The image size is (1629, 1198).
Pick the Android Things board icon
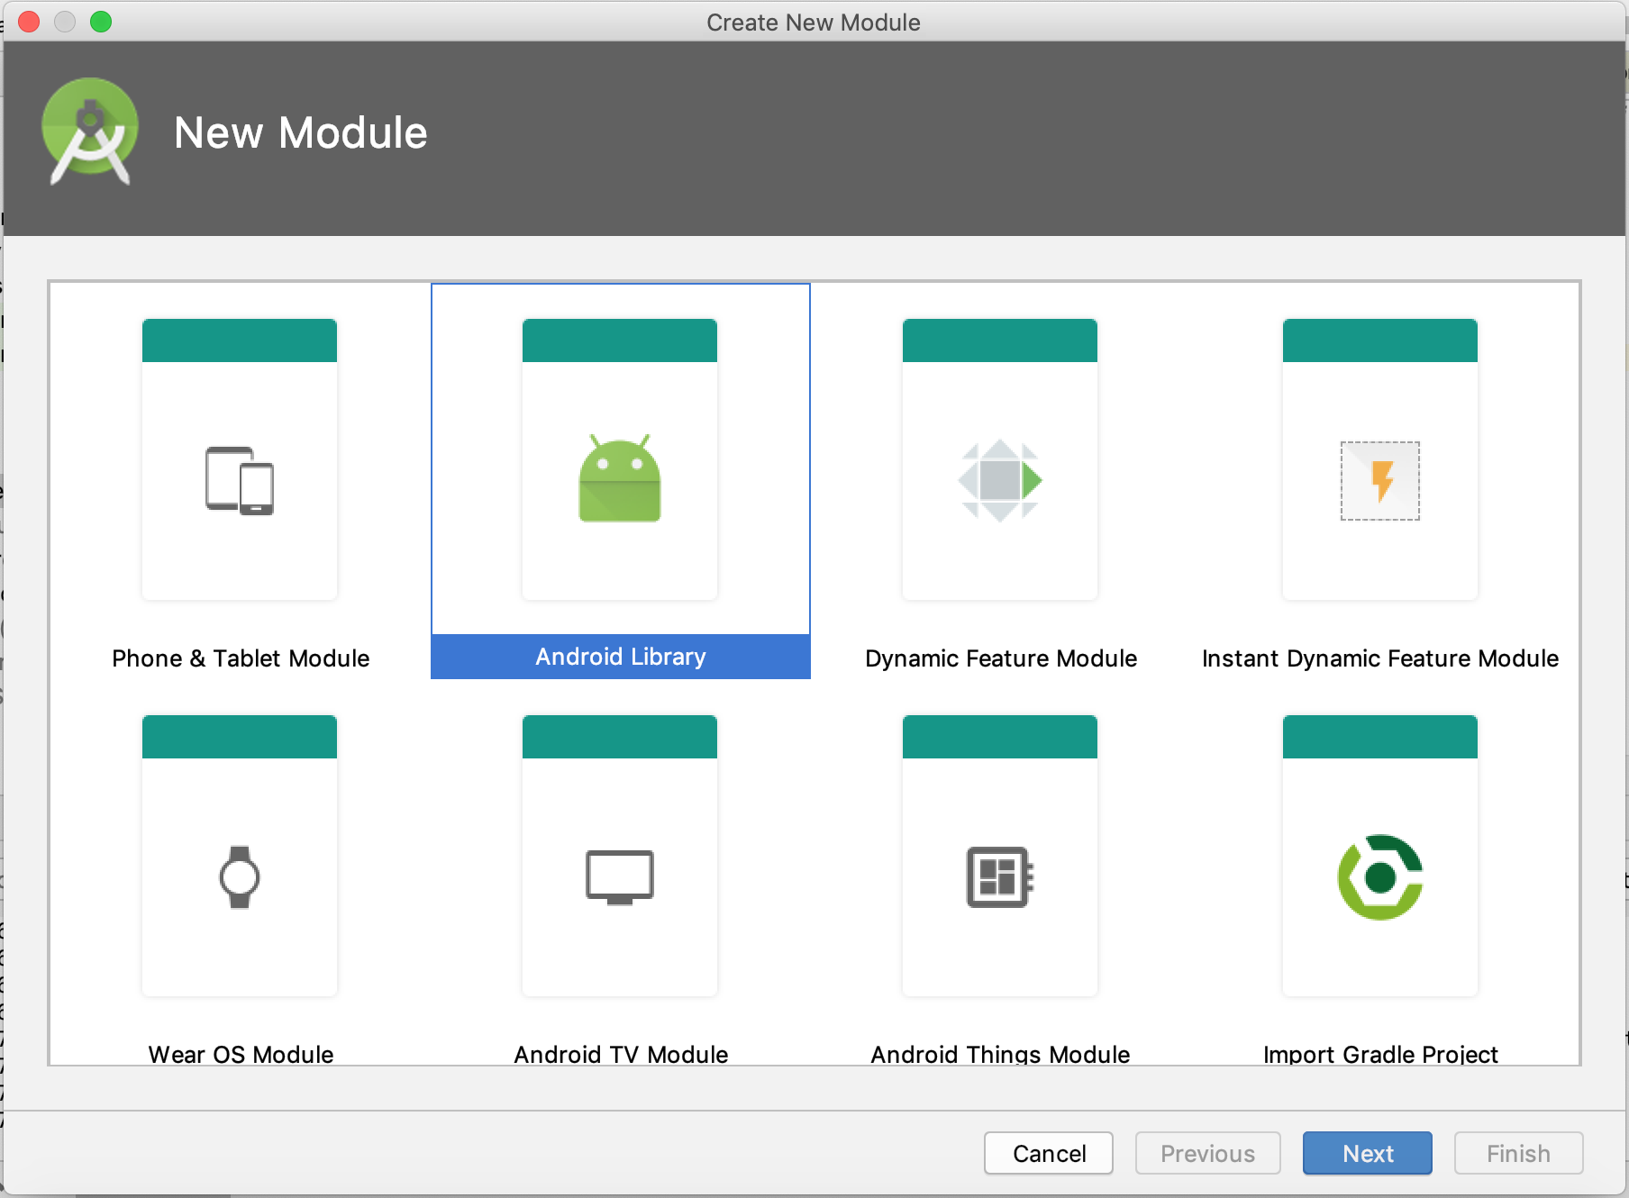tap(1000, 877)
